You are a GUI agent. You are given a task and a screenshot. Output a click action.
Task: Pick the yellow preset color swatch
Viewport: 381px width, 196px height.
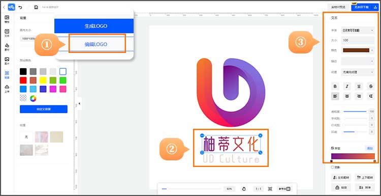pyautogui.click(x=43, y=80)
